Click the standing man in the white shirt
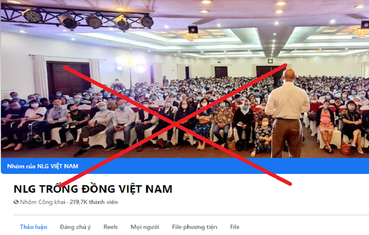Image resolution: width=369 pixels, height=235 pixels. 288,113
